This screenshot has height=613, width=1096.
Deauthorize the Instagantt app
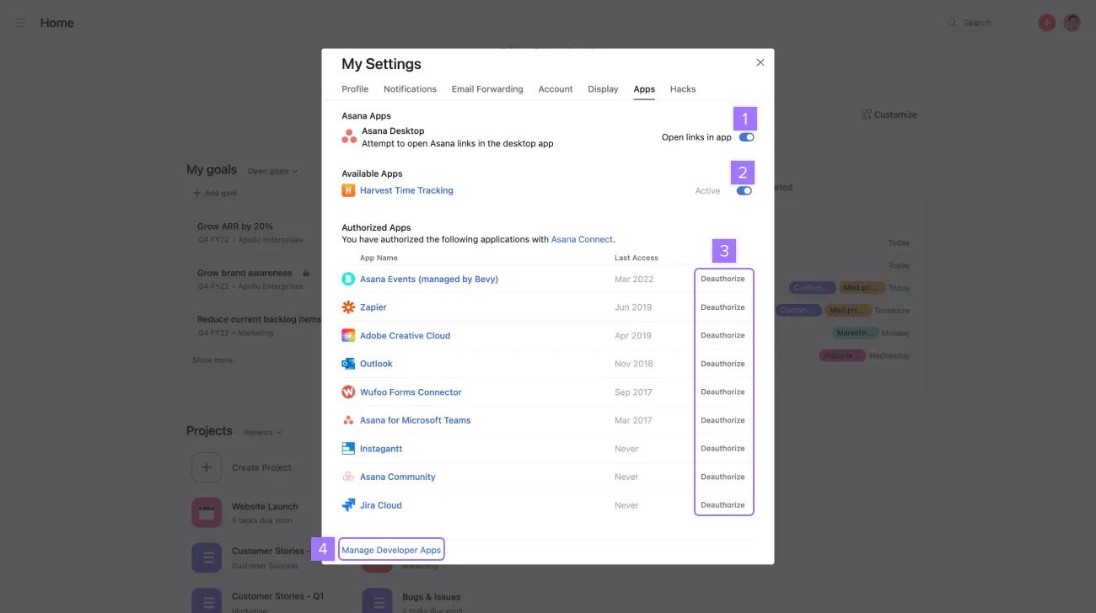723,448
